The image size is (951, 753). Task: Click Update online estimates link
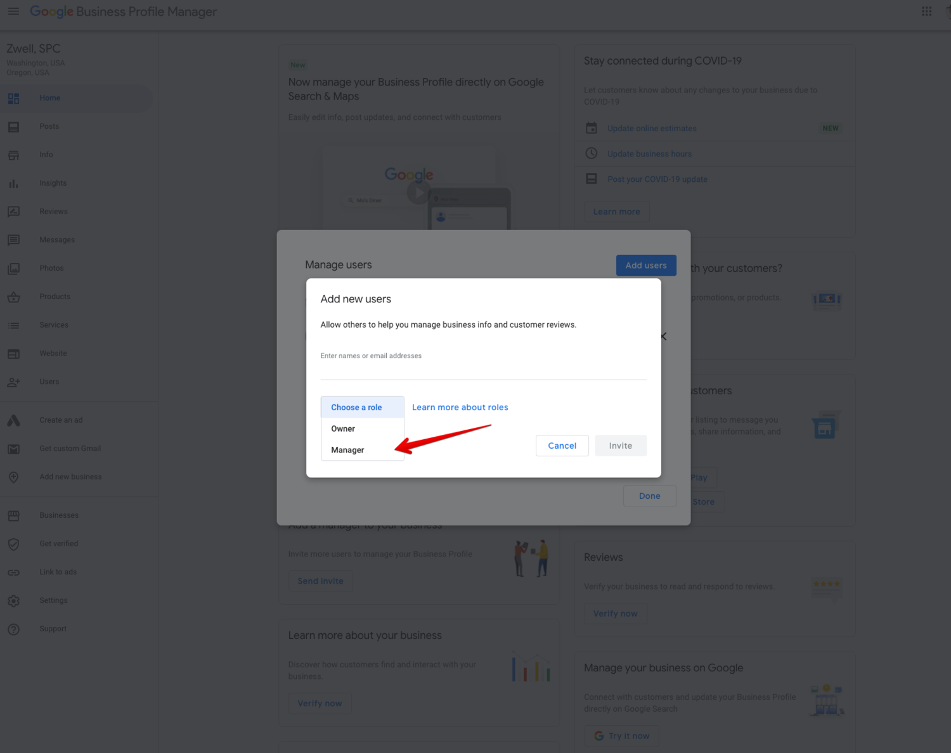pos(652,129)
